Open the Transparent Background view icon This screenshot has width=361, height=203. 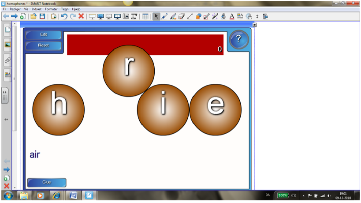[109, 16]
